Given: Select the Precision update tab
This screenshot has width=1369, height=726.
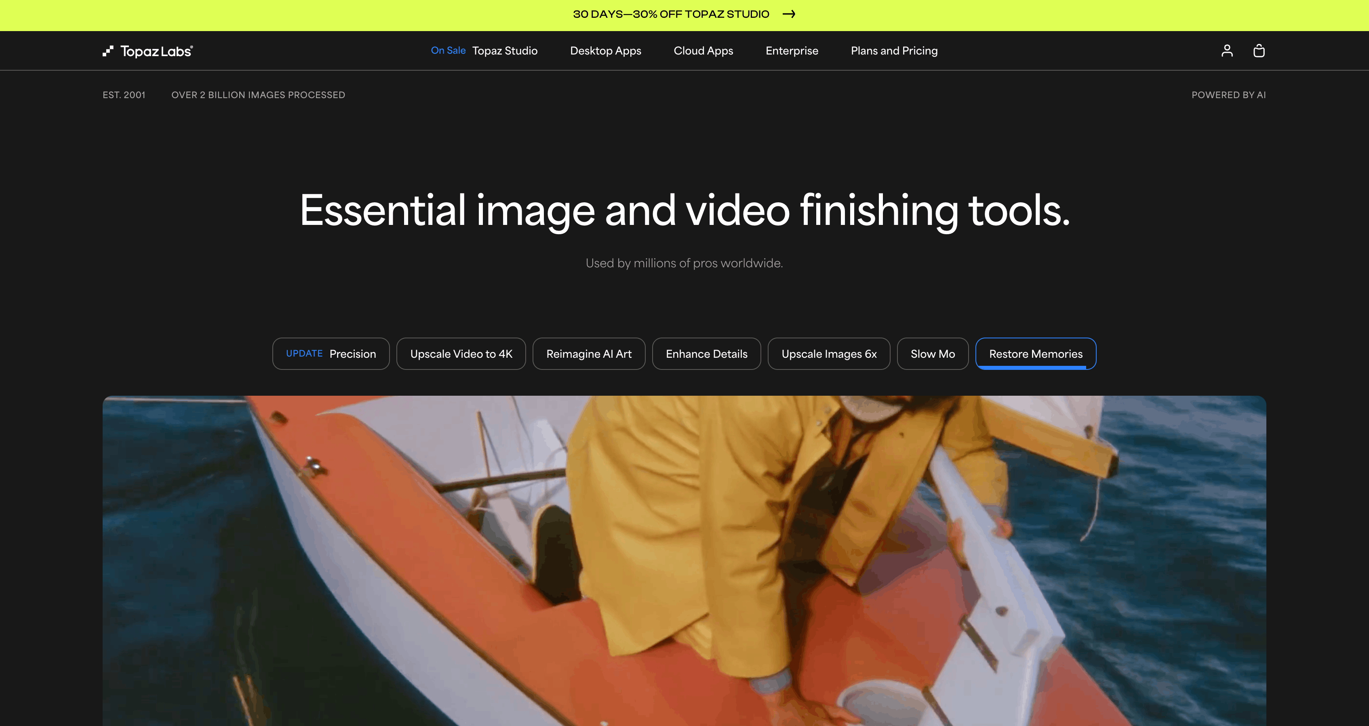Looking at the screenshot, I should (x=331, y=354).
